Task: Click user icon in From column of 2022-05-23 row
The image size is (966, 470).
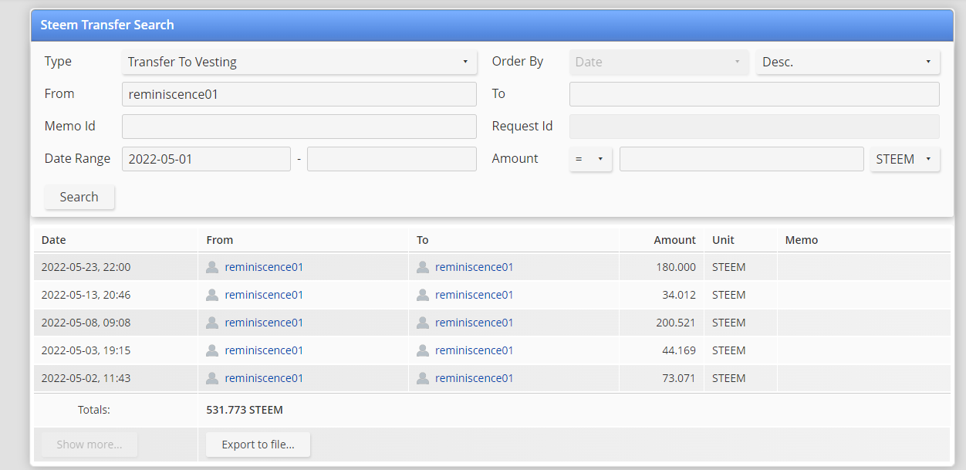Action: click(x=212, y=267)
